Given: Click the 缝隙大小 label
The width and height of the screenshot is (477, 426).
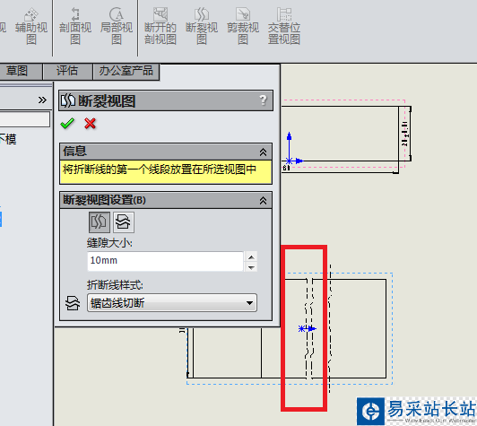Looking at the screenshot, I should [x=109, y=243].
